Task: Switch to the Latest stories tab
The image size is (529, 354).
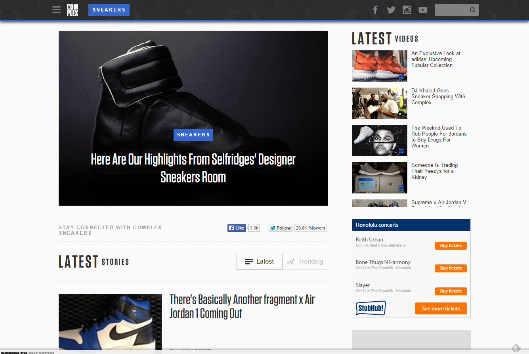Action: click(x=260, y=262)
